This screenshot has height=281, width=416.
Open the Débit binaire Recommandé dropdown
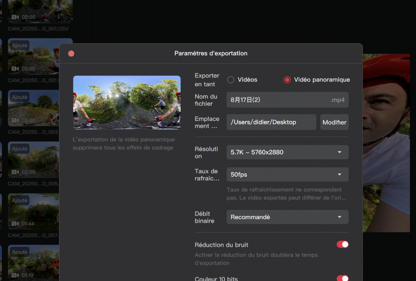[x=287, y=217]
